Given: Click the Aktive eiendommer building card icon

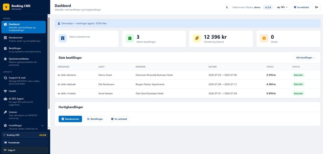Looking at the screenshot, I should pos(63,38).
